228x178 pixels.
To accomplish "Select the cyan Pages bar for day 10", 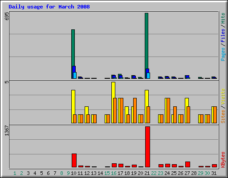I will pos(75,75).
